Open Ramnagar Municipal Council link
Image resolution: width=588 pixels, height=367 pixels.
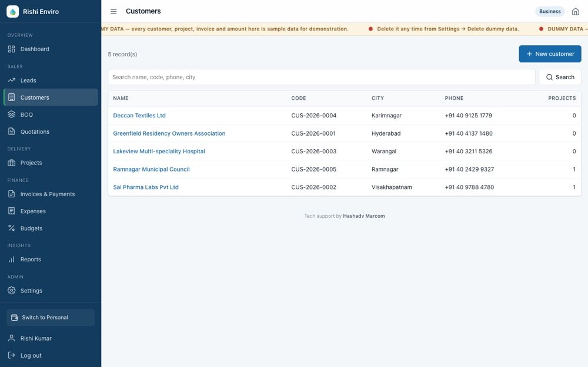[x=151, y=169]
